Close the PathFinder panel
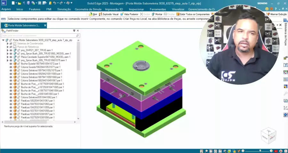This screenshot has height=153, width=288. (x=78, y=31)
